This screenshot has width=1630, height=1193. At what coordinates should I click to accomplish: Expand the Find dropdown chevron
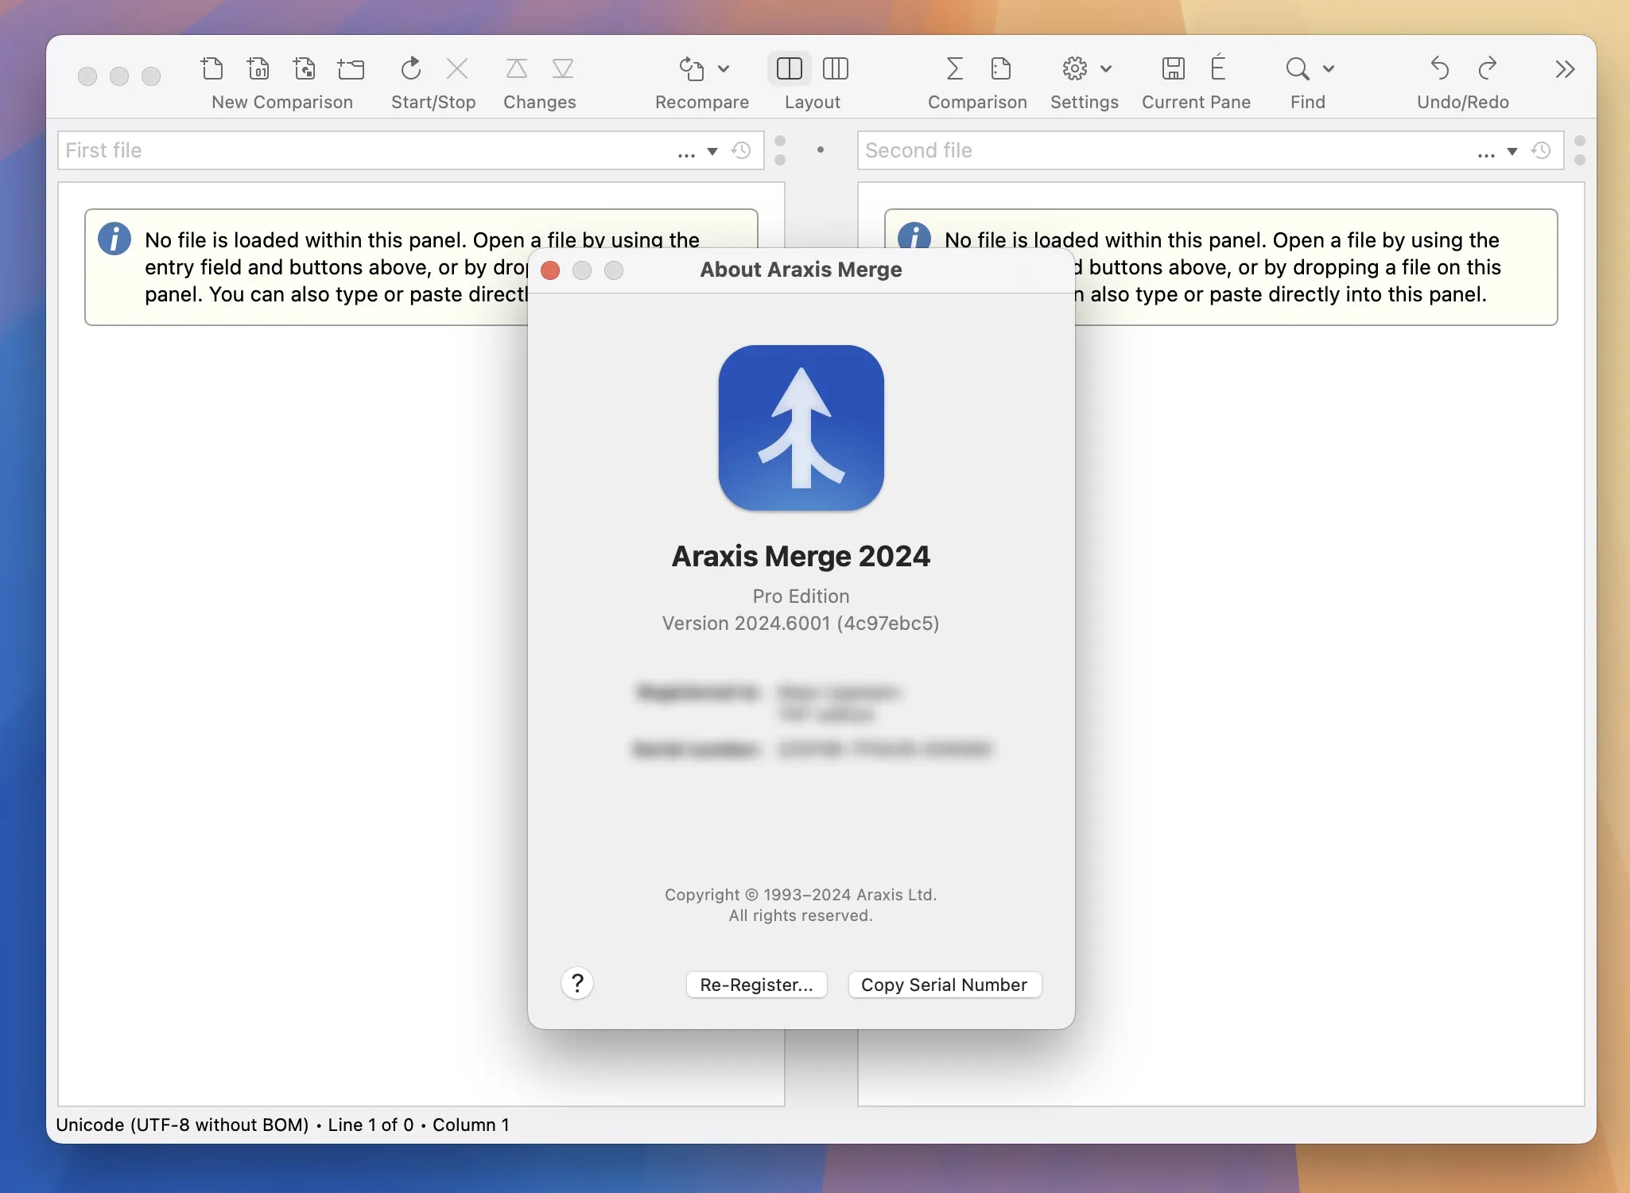[x=1329, y=69]
